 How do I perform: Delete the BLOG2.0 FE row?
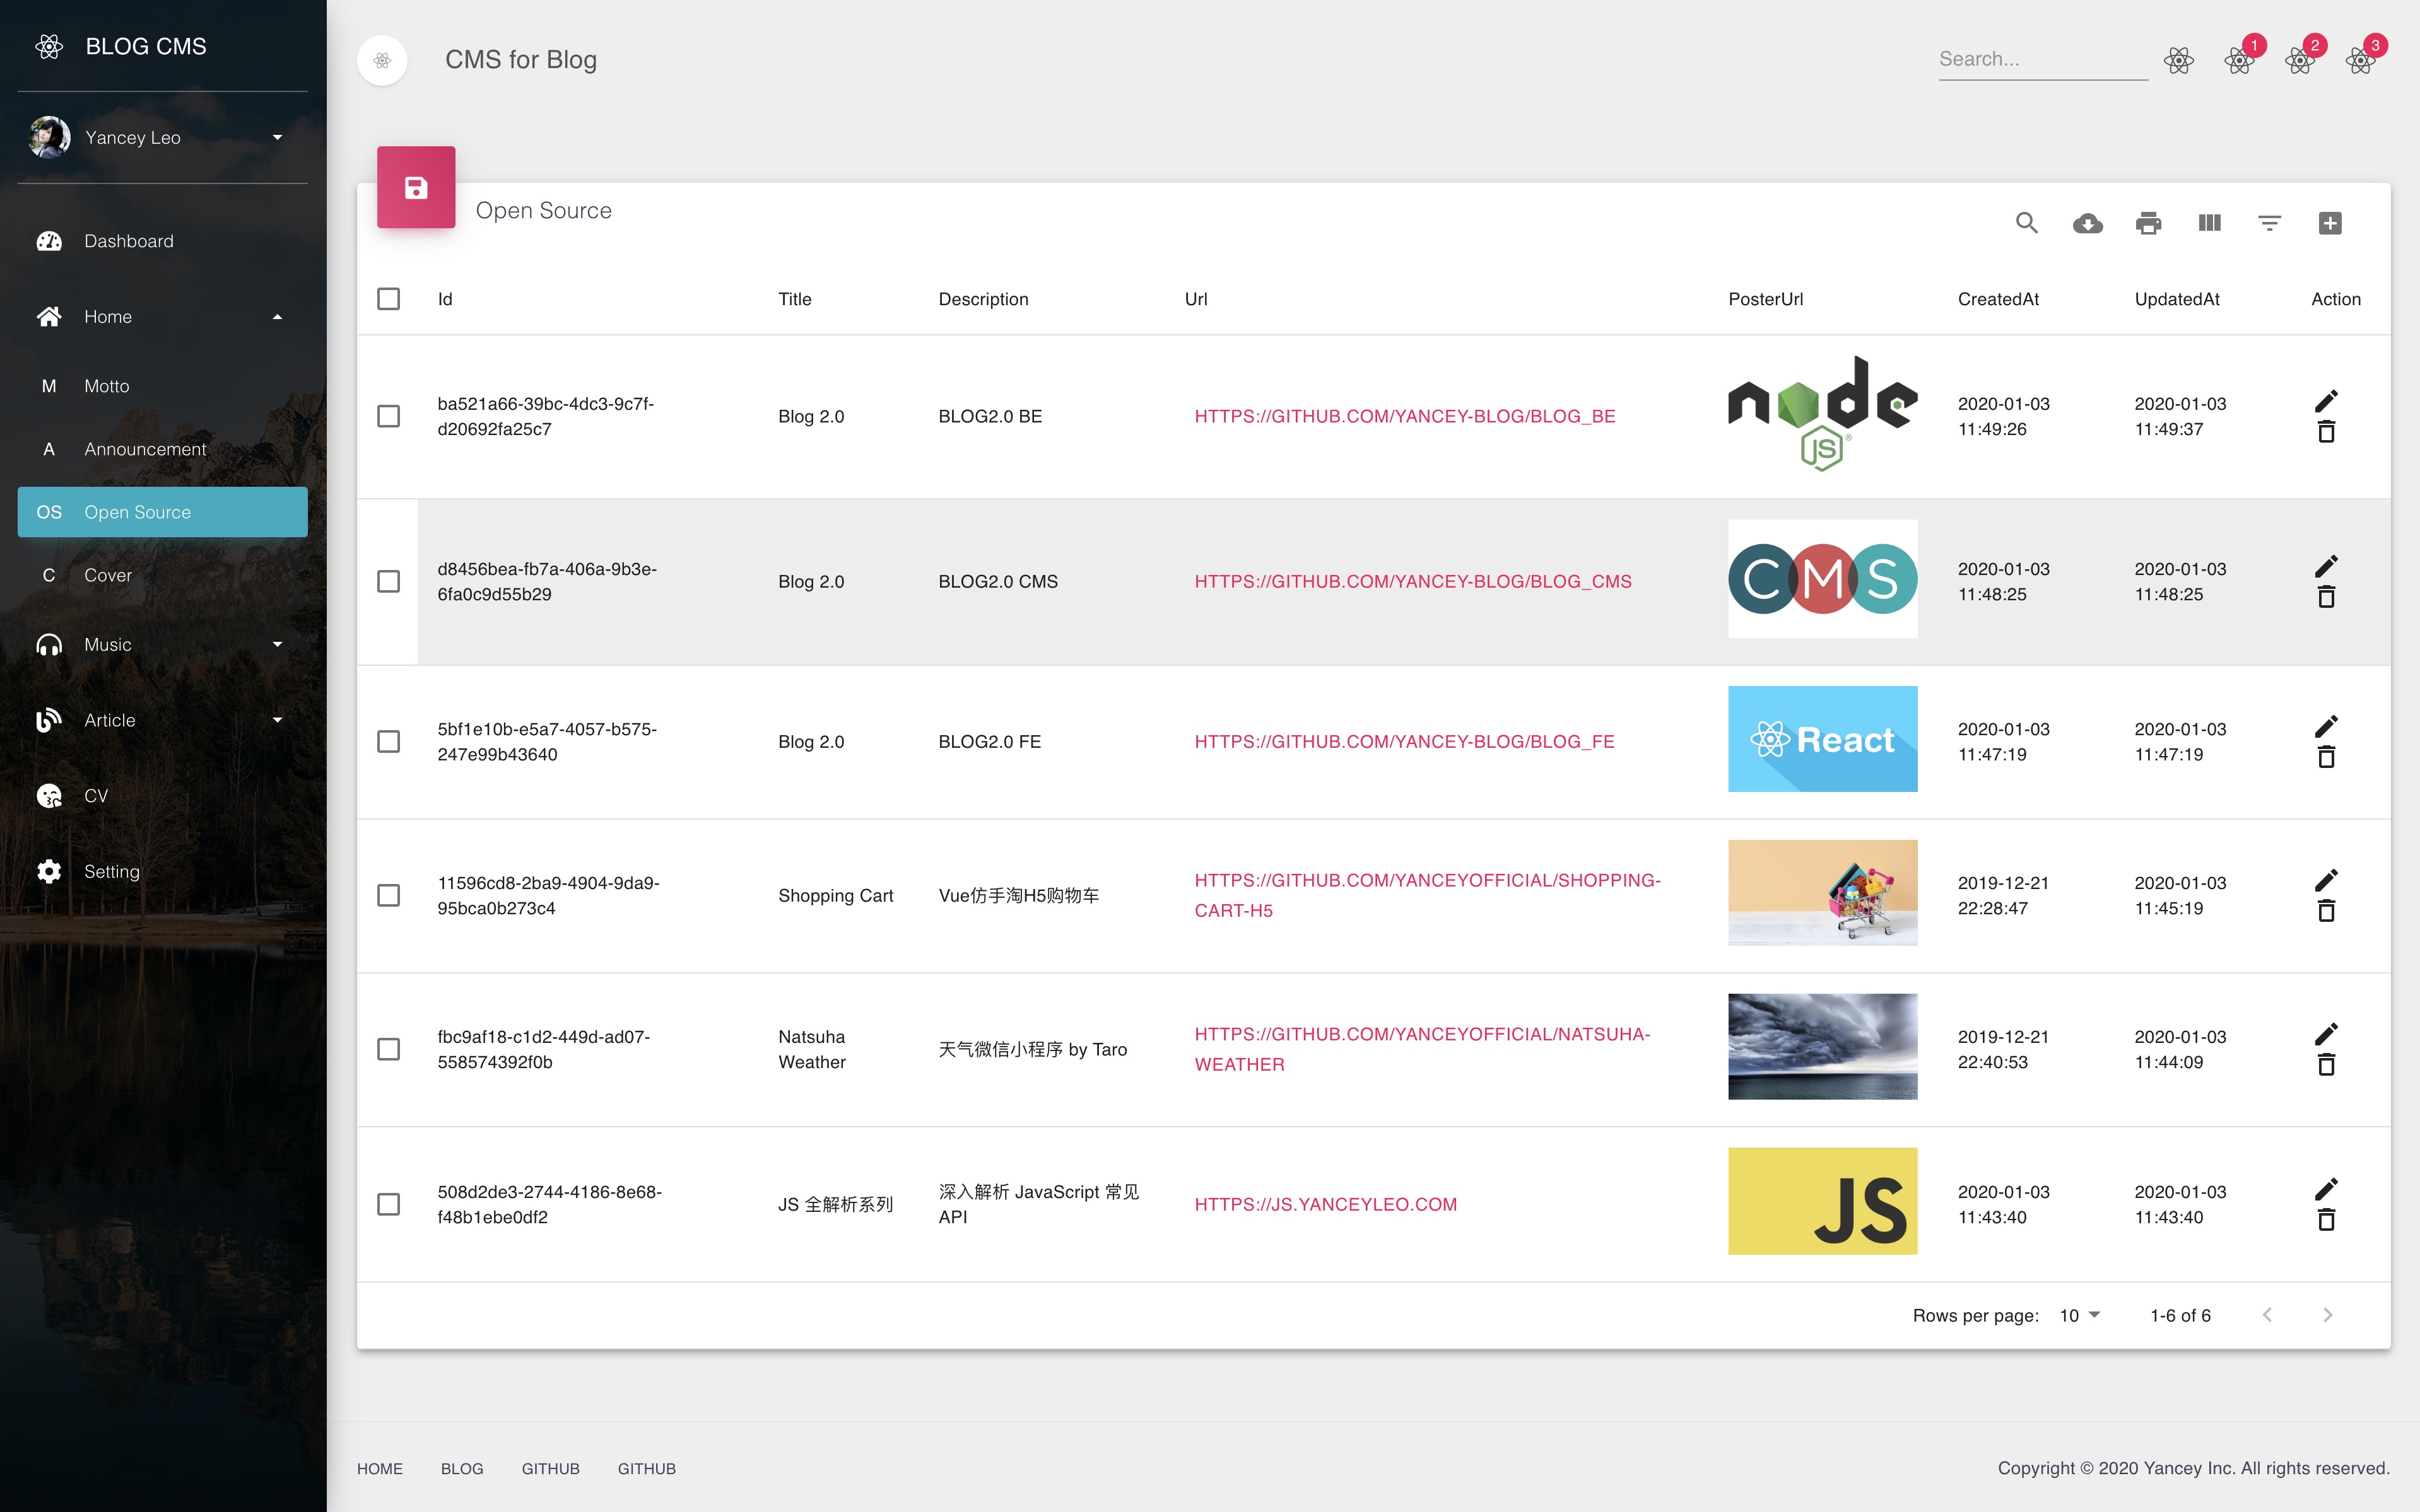point(2326,757)
